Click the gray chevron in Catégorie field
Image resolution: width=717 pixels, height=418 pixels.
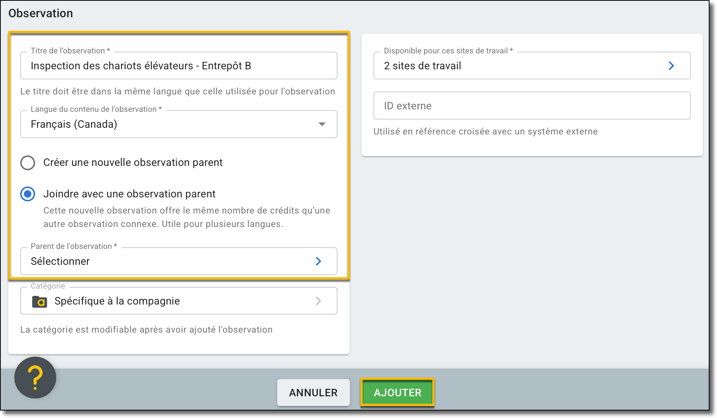point(318,301)
